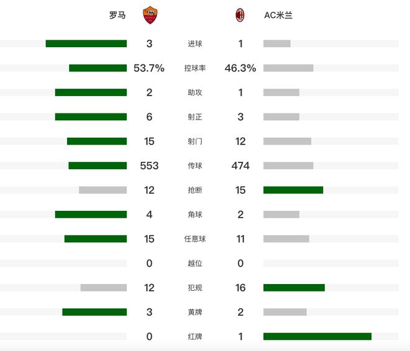
Task: Click Milan's 46.3% possession value
Action: (x=240, y=68)
